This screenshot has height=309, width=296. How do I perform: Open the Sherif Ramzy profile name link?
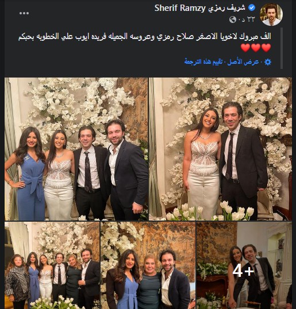[180, 8]
